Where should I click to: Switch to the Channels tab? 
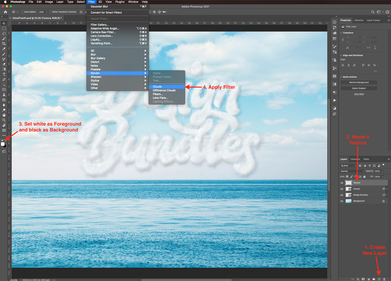[x=355, y=159]
